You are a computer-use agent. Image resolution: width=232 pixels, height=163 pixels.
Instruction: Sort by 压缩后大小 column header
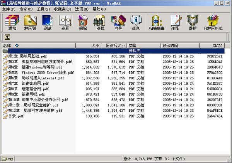[x=114, y=45]
